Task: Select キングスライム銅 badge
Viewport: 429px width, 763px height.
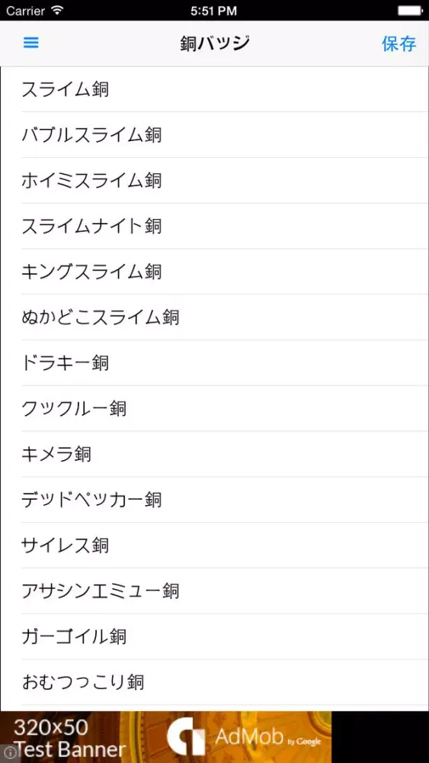Action: [214, 272]
